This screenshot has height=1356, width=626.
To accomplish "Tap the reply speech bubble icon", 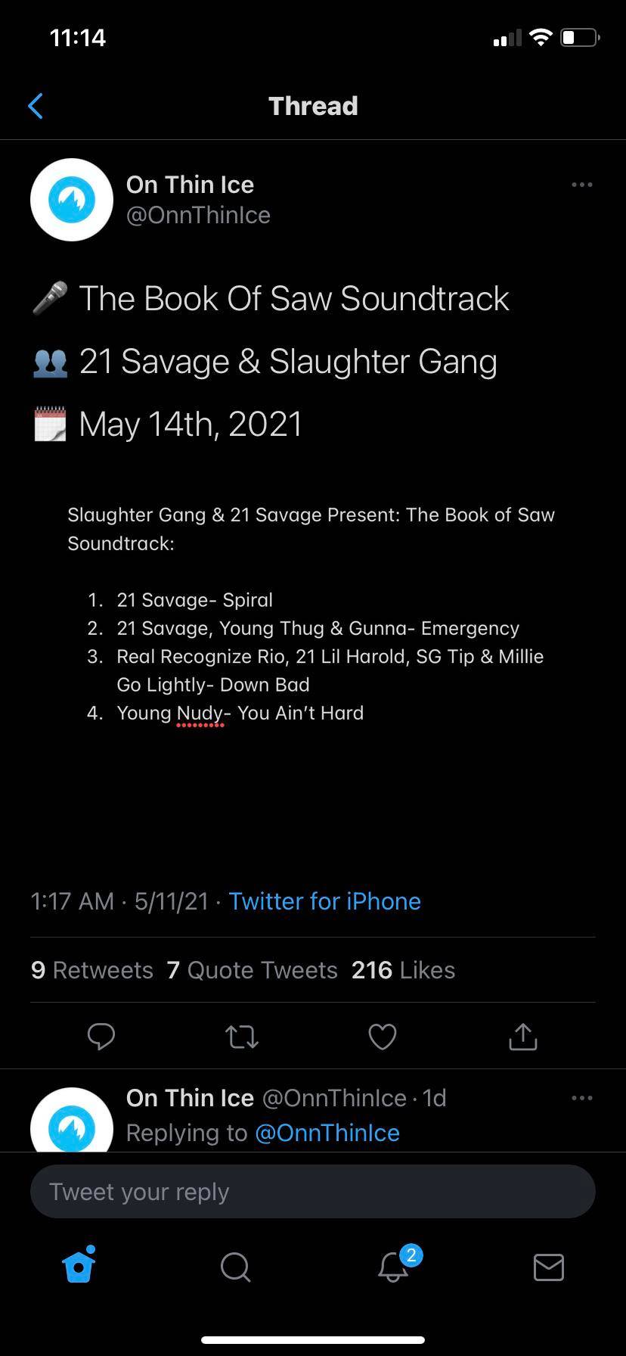I will click(101, 1036).
